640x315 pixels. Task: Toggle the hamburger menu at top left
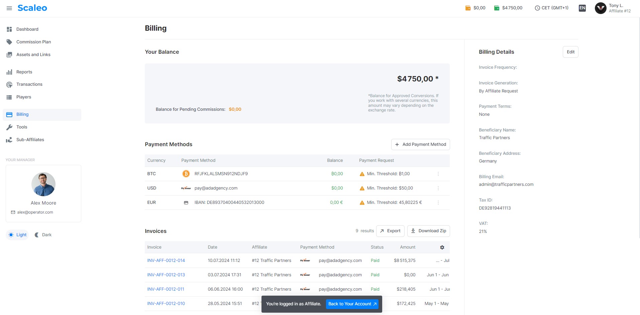coord(9,8)
